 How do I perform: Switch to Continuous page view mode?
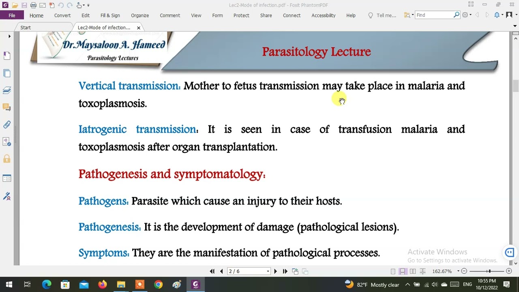click(403, 271)
